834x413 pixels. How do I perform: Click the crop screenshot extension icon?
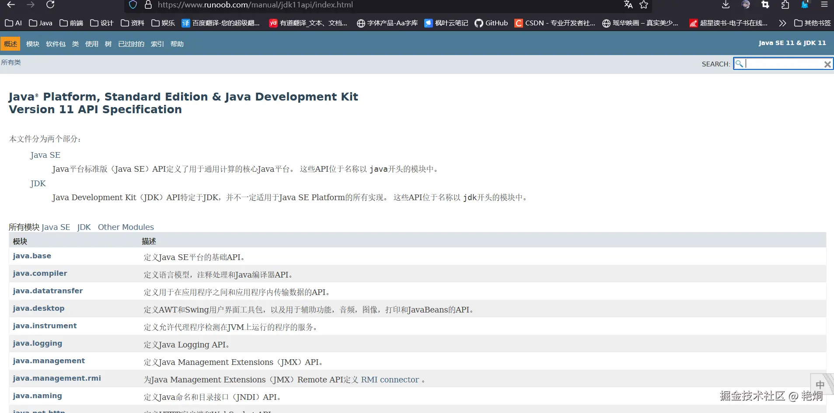tap(765, 5)
